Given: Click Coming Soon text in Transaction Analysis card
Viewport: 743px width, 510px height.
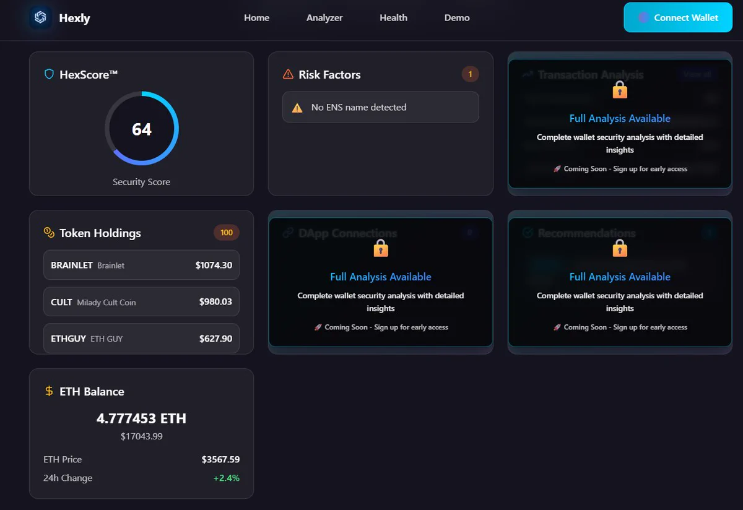Looking at the screenshot, I should click(x=625, y=168).
